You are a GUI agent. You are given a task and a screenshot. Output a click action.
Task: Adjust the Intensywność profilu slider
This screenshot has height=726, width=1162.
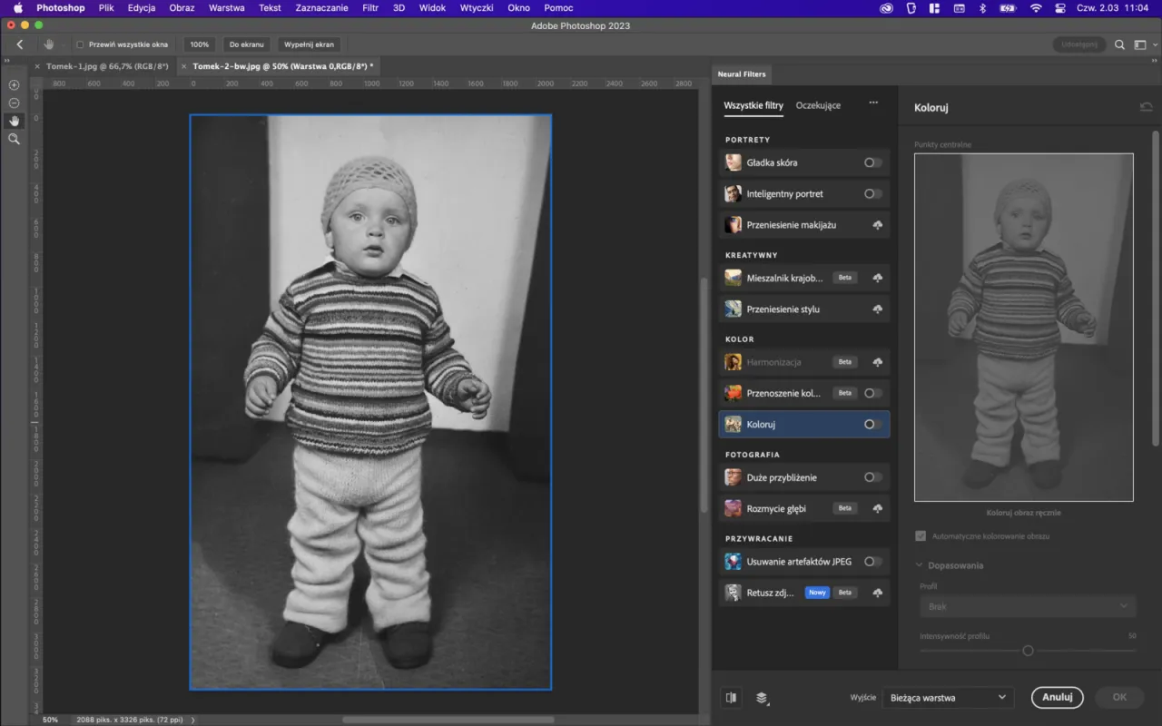[1028, 650]
